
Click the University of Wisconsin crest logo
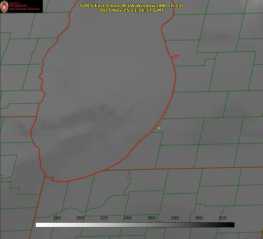point(4,6)
